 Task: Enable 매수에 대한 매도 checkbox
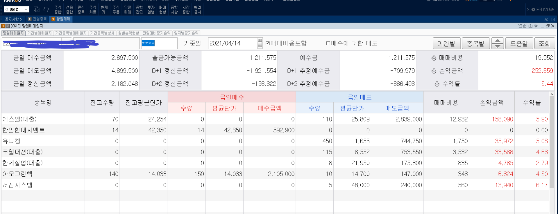(328, 43)
